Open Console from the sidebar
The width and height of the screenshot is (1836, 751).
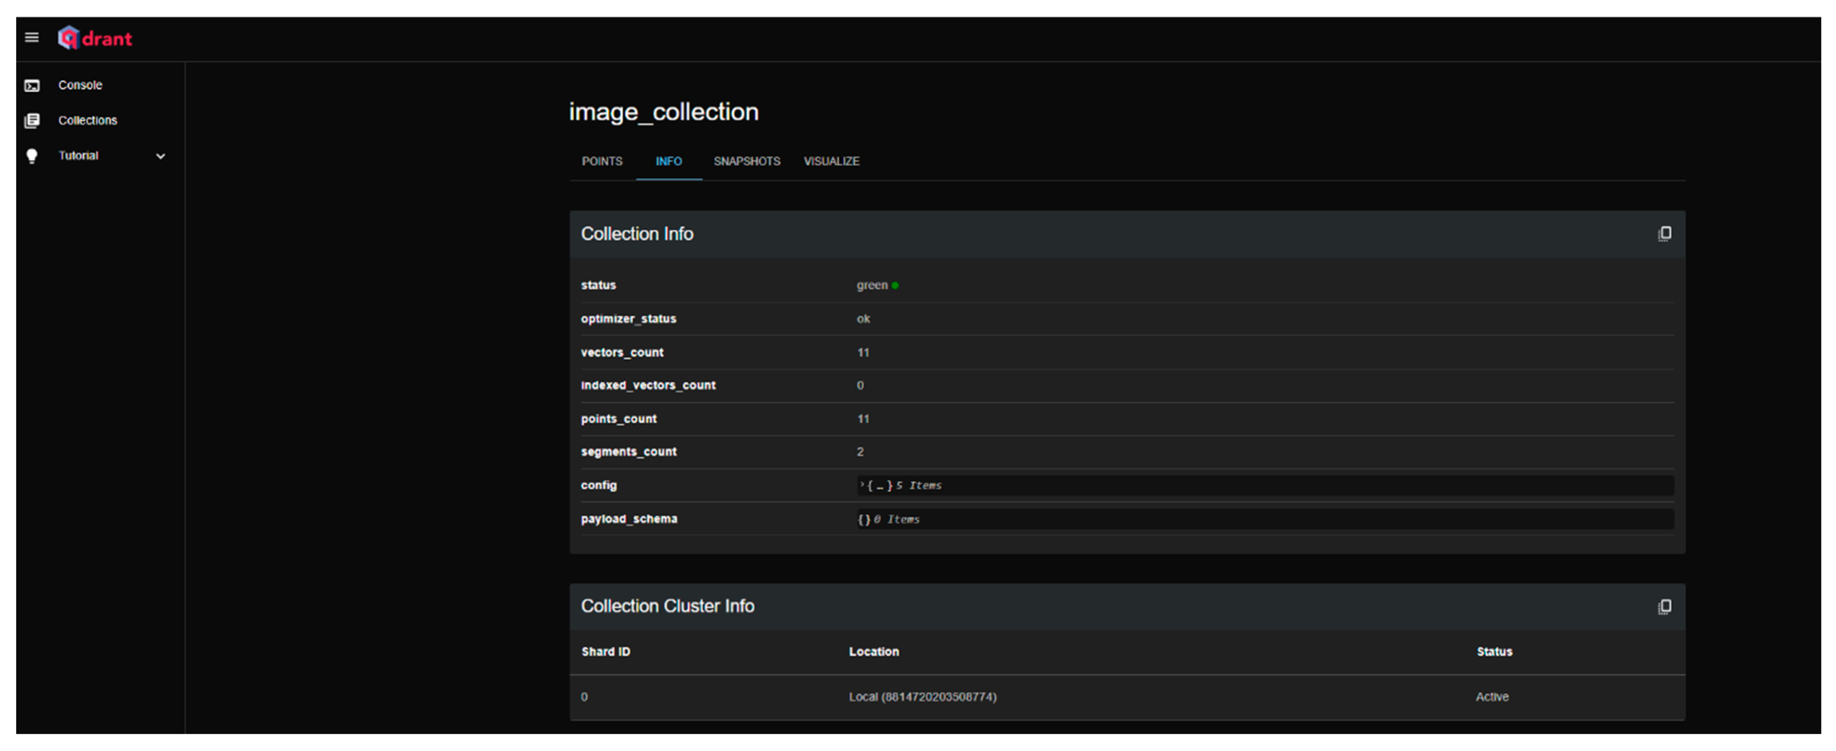[x=80, y=85]
